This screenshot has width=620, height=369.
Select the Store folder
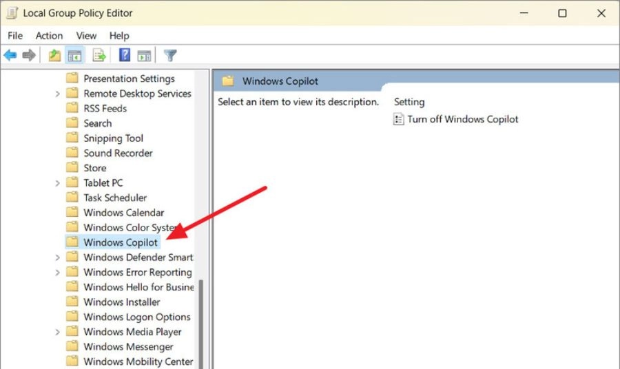[x=95, y=168]
